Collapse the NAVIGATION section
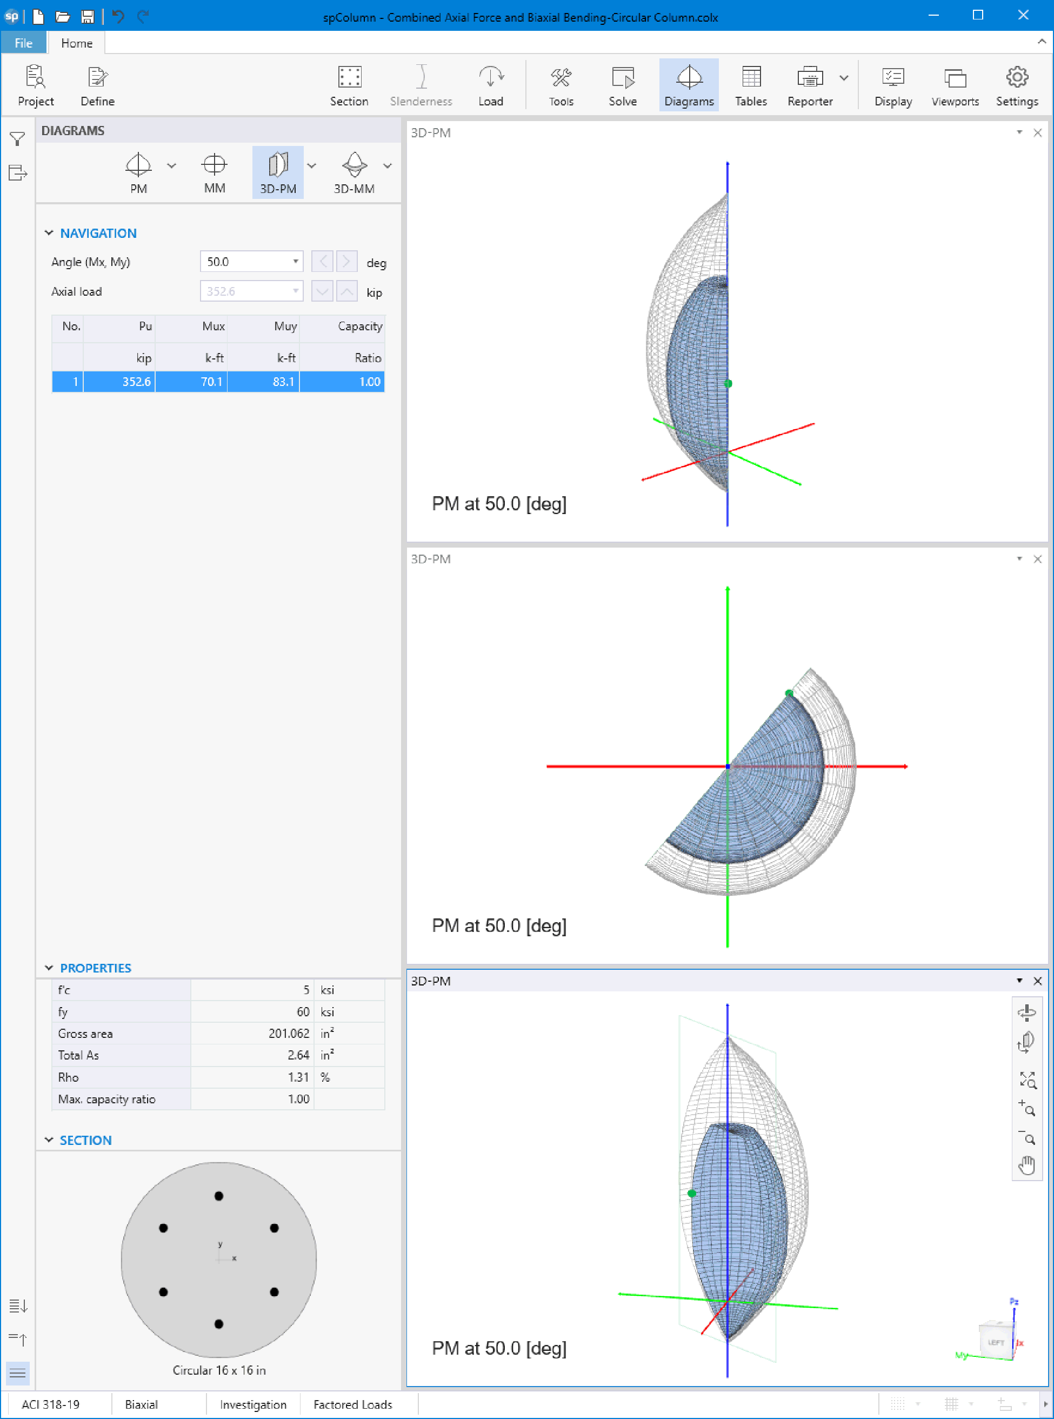 pyautogui.click(x=49, y=233)
